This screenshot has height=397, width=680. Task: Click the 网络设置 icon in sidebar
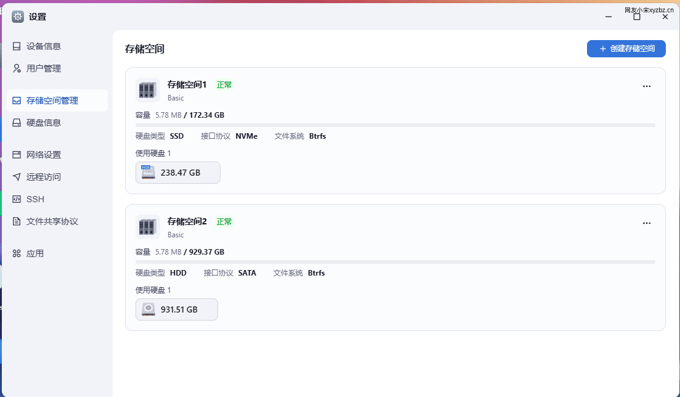(x=17, y=155)
